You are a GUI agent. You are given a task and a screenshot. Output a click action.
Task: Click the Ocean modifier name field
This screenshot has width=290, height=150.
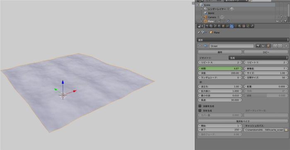coord(232,46)
